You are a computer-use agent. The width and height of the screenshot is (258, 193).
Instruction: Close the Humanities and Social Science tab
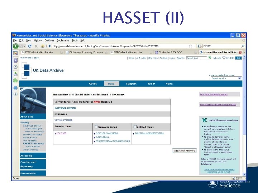(240, 52)
